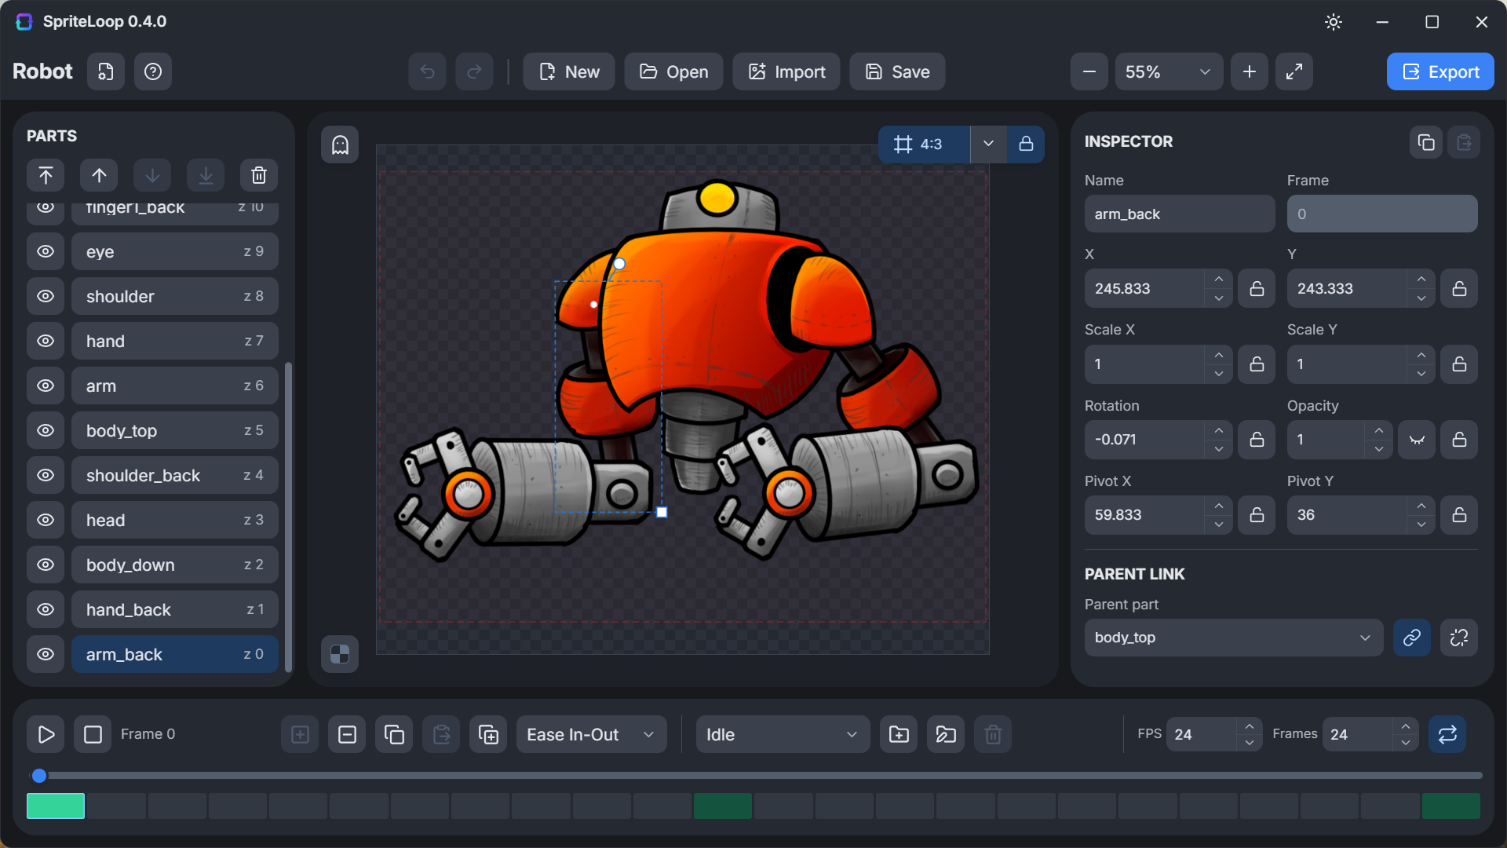Fit canvas to view expand icon
Image resolution: width=1507 pixels, height=848 pixels.
(1294, 71)
